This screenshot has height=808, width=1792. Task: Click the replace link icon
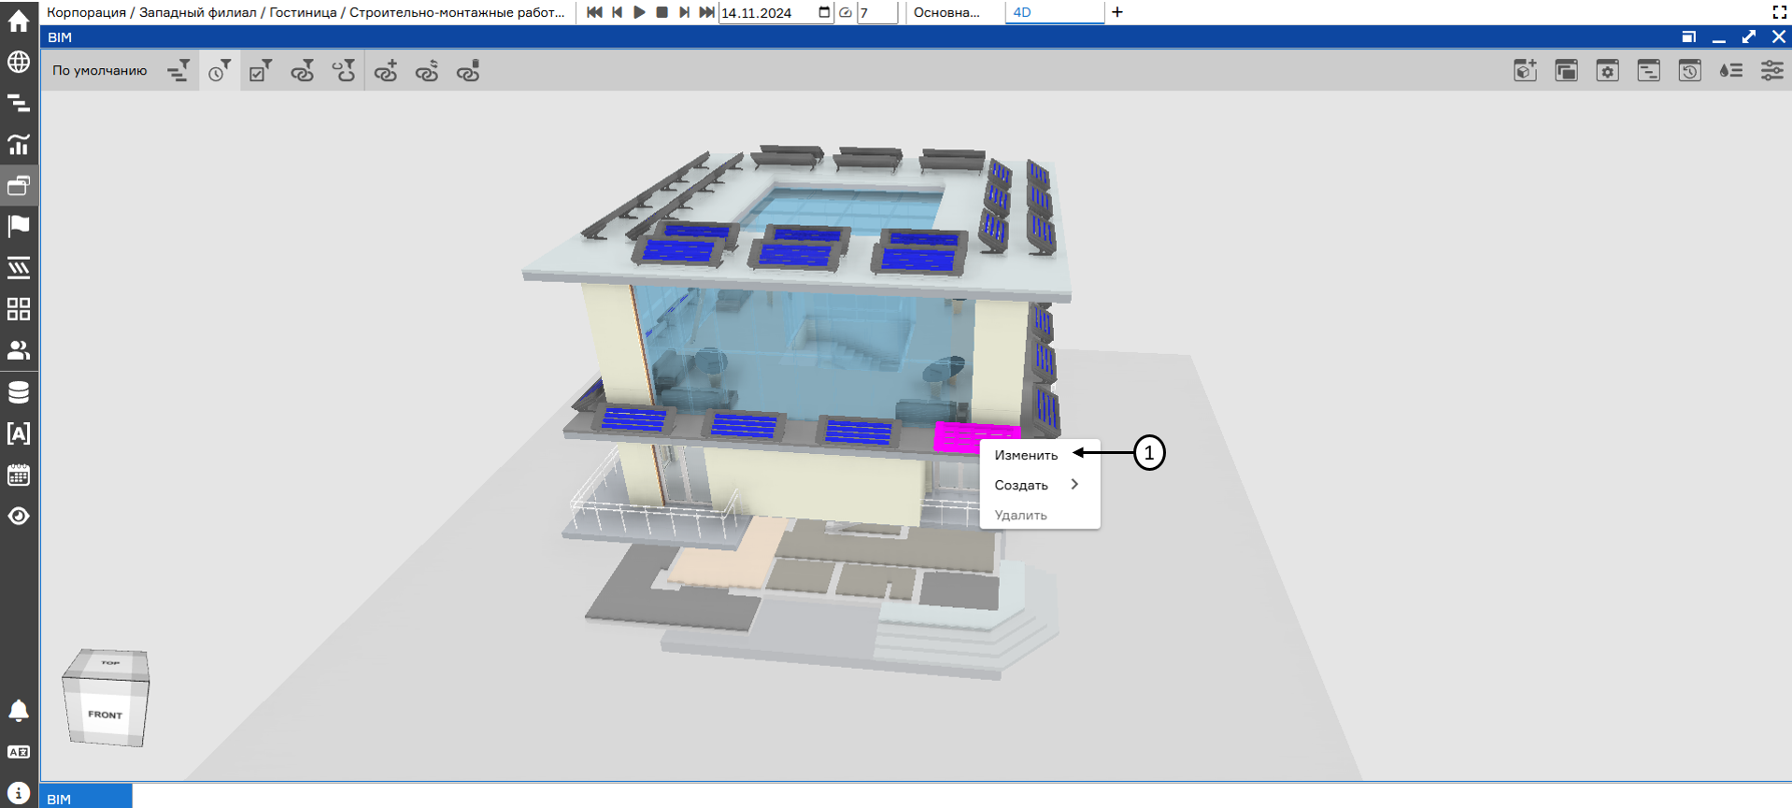(427, 71)
